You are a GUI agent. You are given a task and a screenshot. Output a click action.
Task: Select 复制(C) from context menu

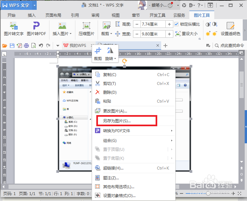point(134,75)
